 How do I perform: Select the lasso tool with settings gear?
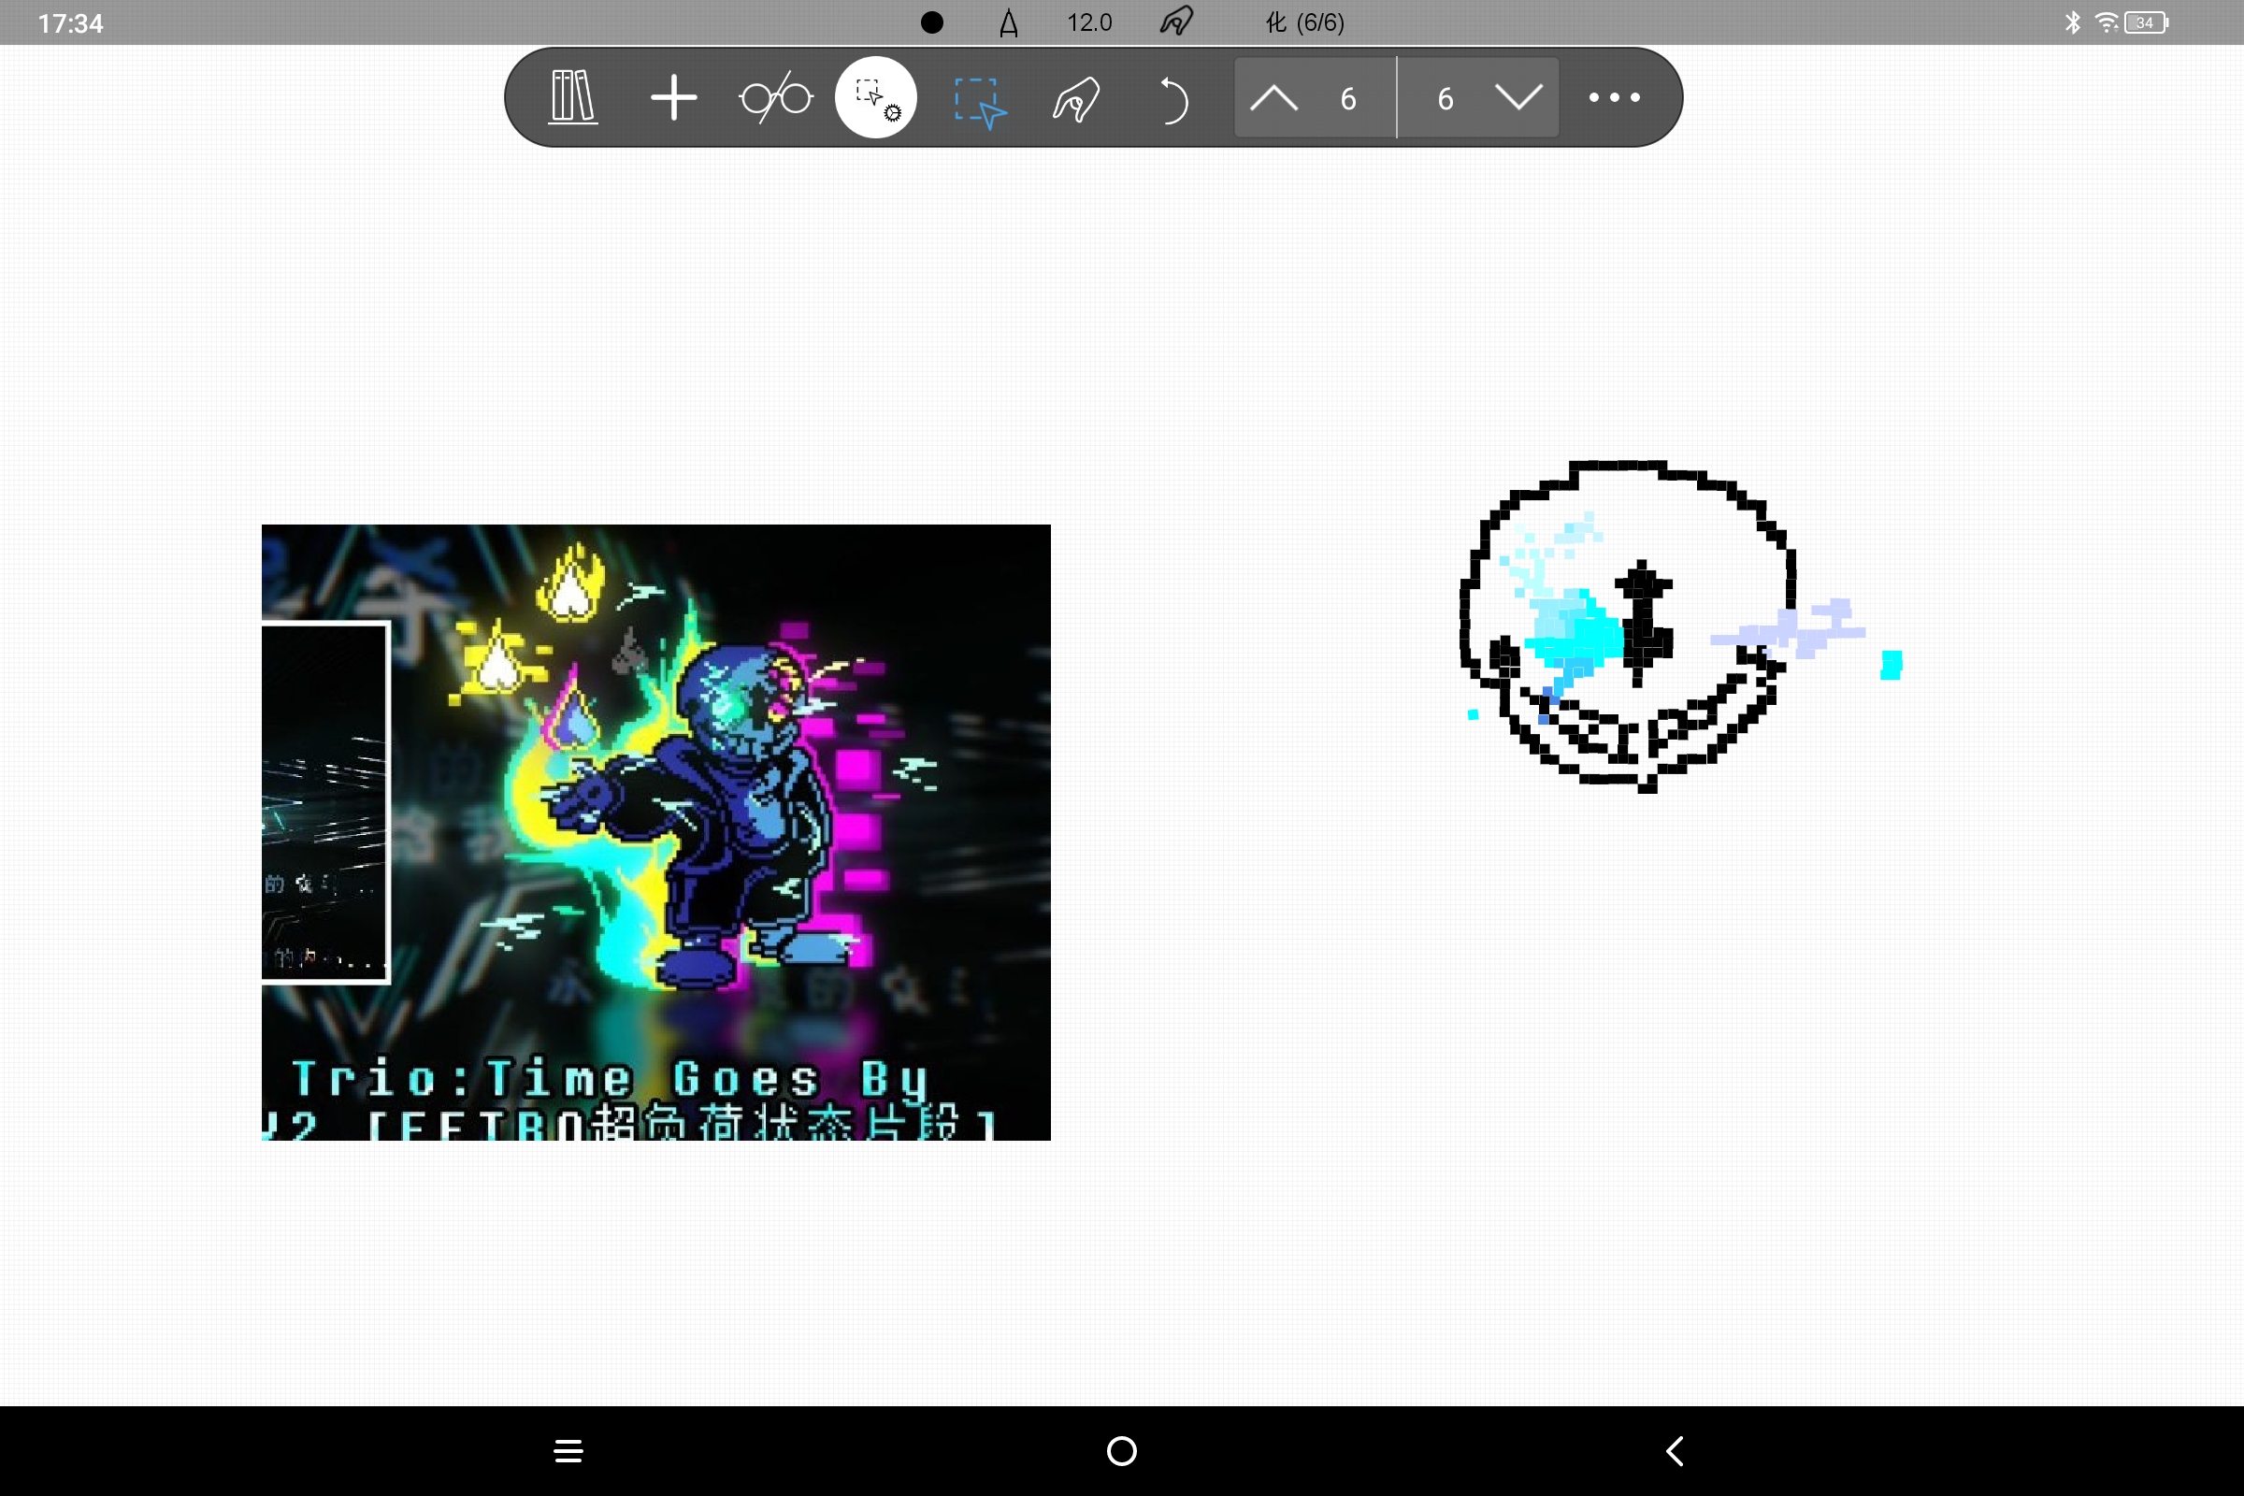[x=875, y=96]
